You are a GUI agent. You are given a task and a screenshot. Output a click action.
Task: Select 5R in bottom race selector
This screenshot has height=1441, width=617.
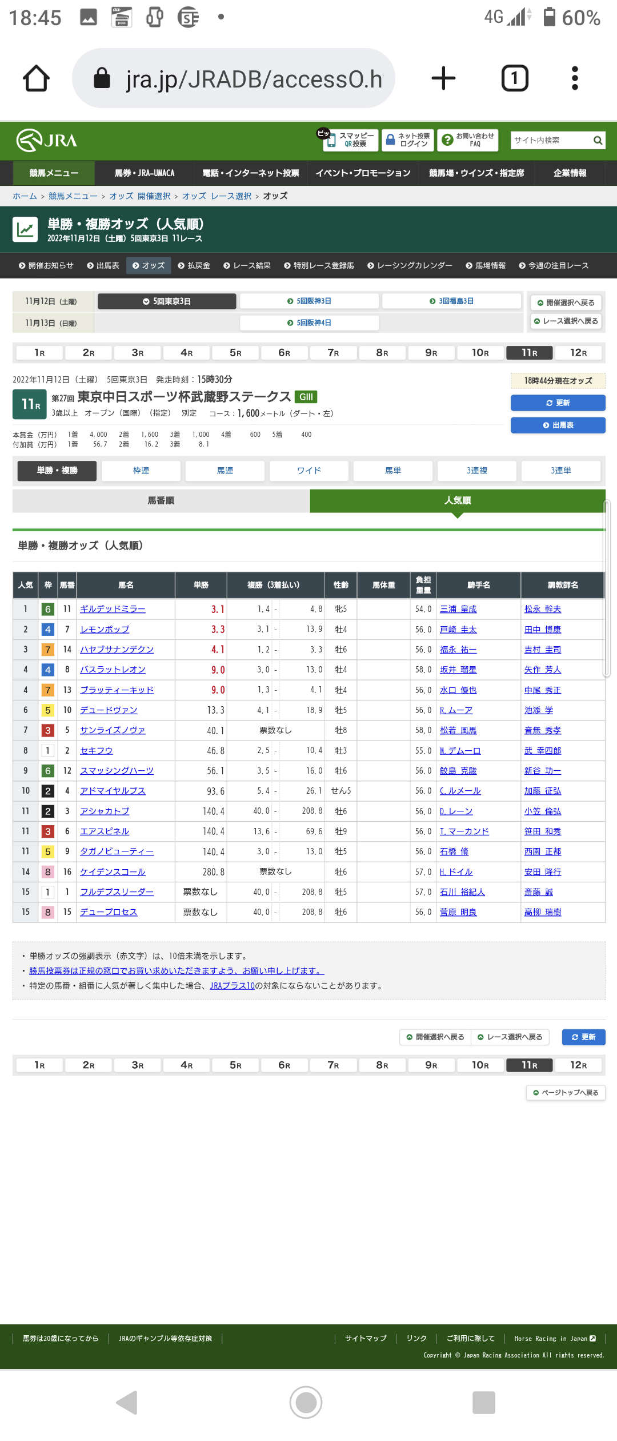[x=235, y=1065]
